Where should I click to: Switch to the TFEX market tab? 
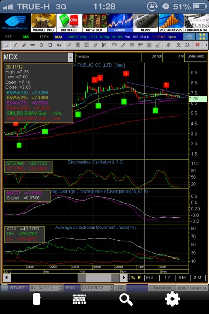[44, 37]
